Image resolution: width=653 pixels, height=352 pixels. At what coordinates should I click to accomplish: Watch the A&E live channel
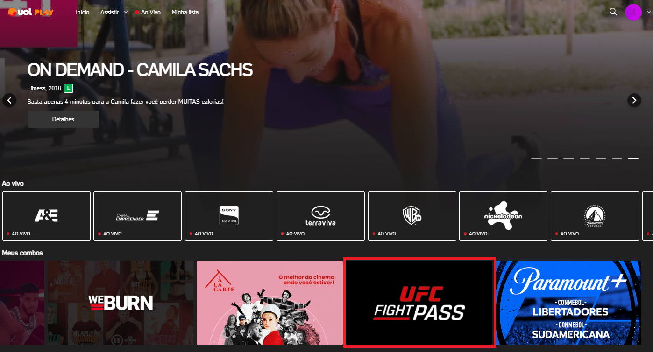[x=46, y=216]
